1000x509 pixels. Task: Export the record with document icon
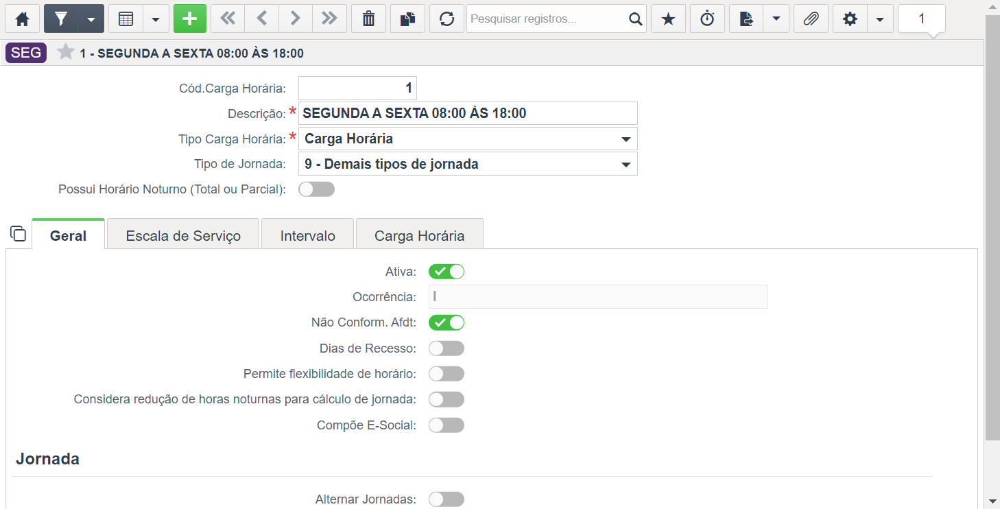(x=746, y=19)
